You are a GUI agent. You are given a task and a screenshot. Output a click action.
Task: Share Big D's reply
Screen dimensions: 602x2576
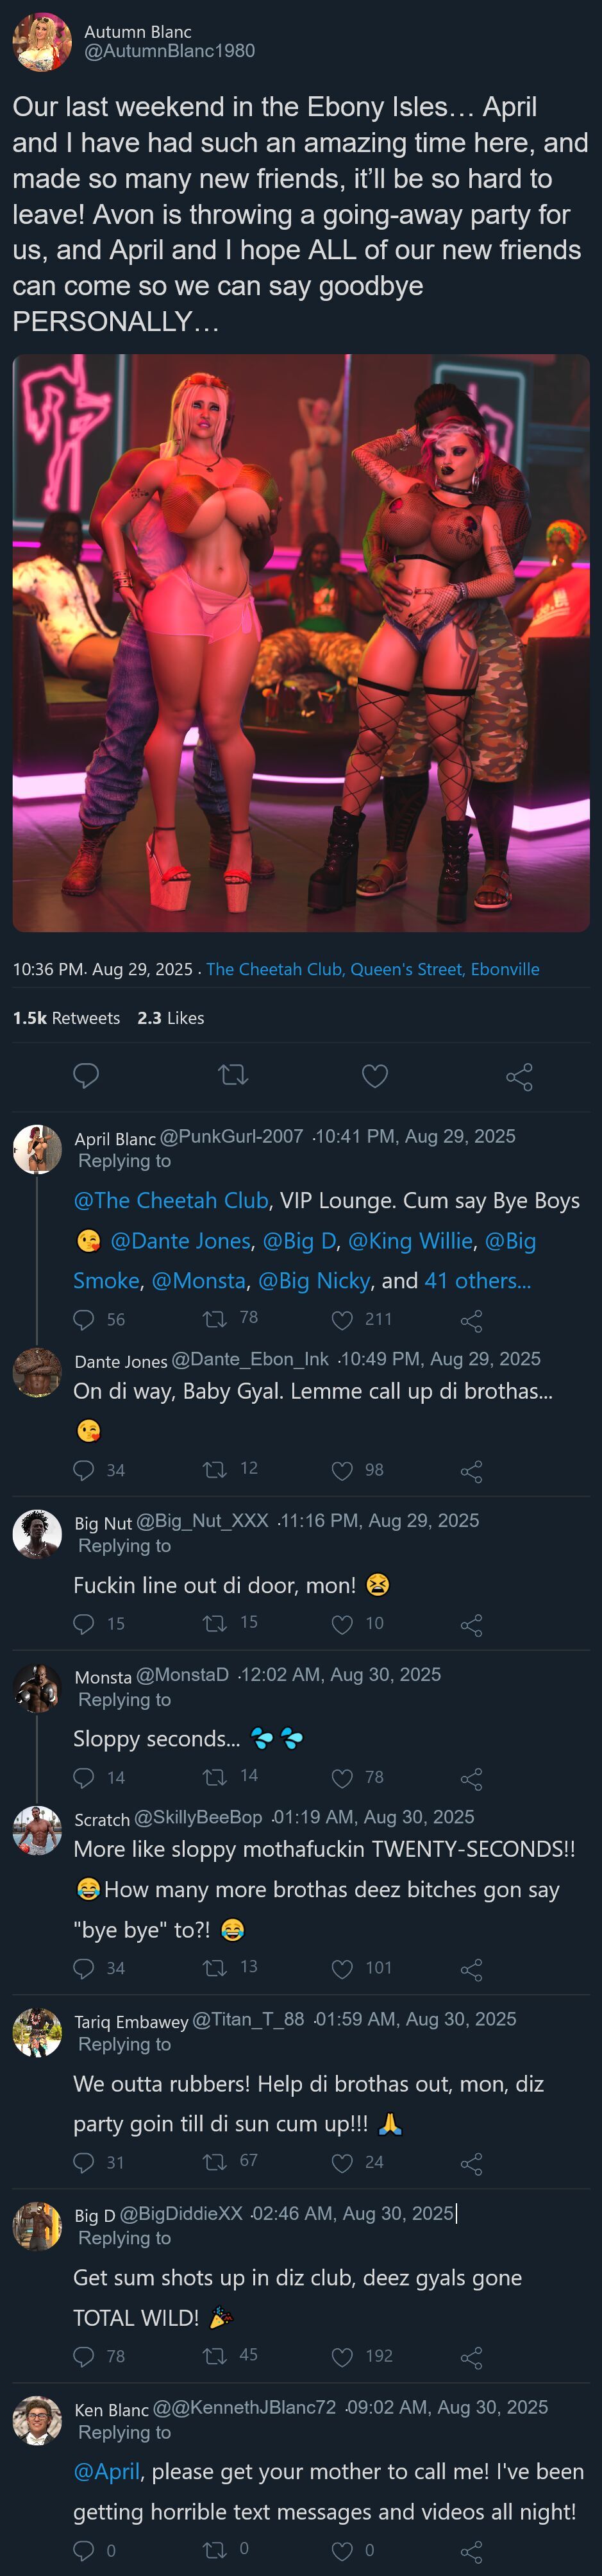point(471,2357)
